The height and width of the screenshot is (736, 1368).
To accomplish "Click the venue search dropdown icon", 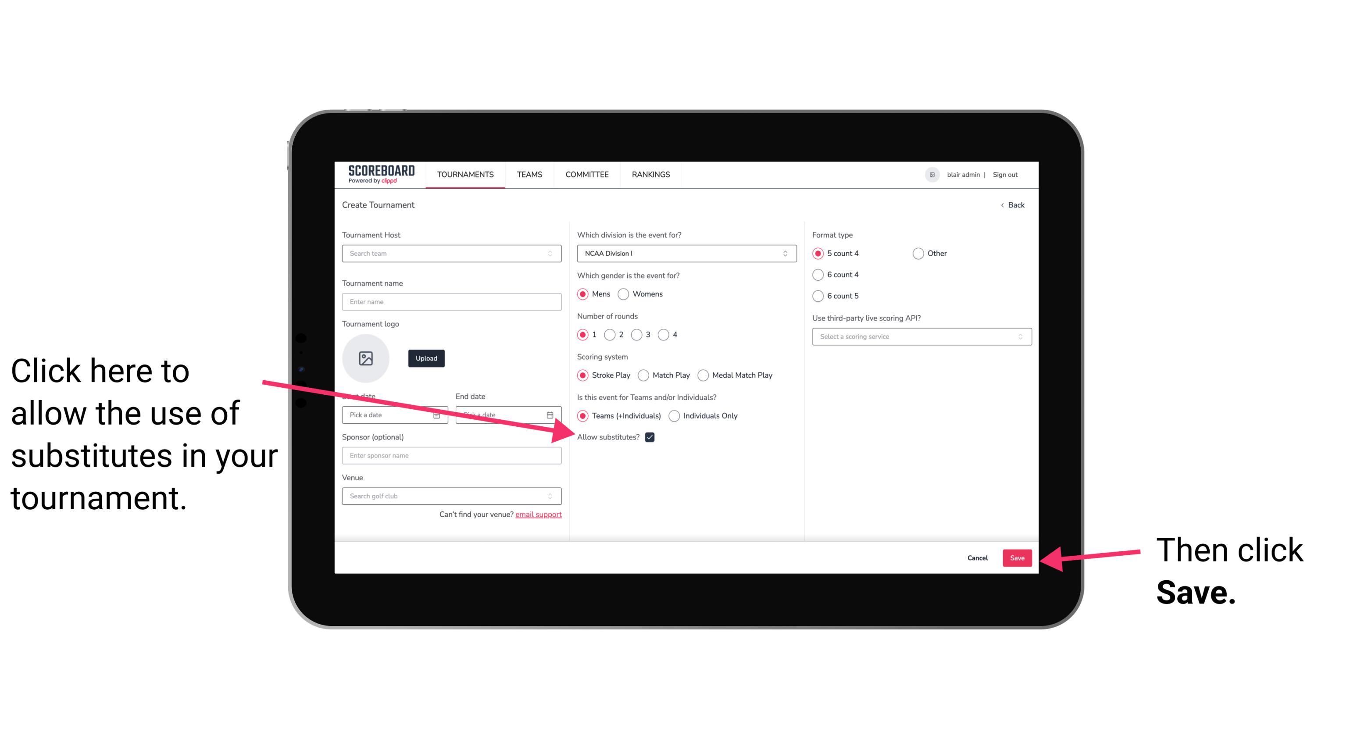I will click(554, 497).
